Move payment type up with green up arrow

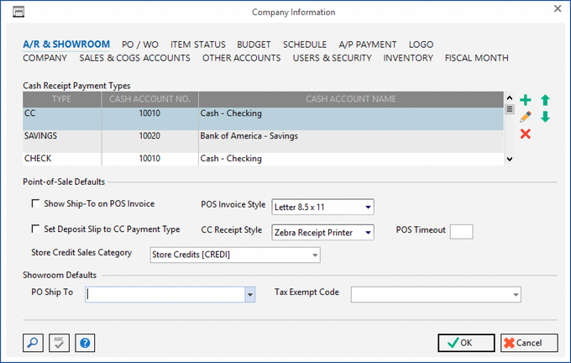click(545, 100)
